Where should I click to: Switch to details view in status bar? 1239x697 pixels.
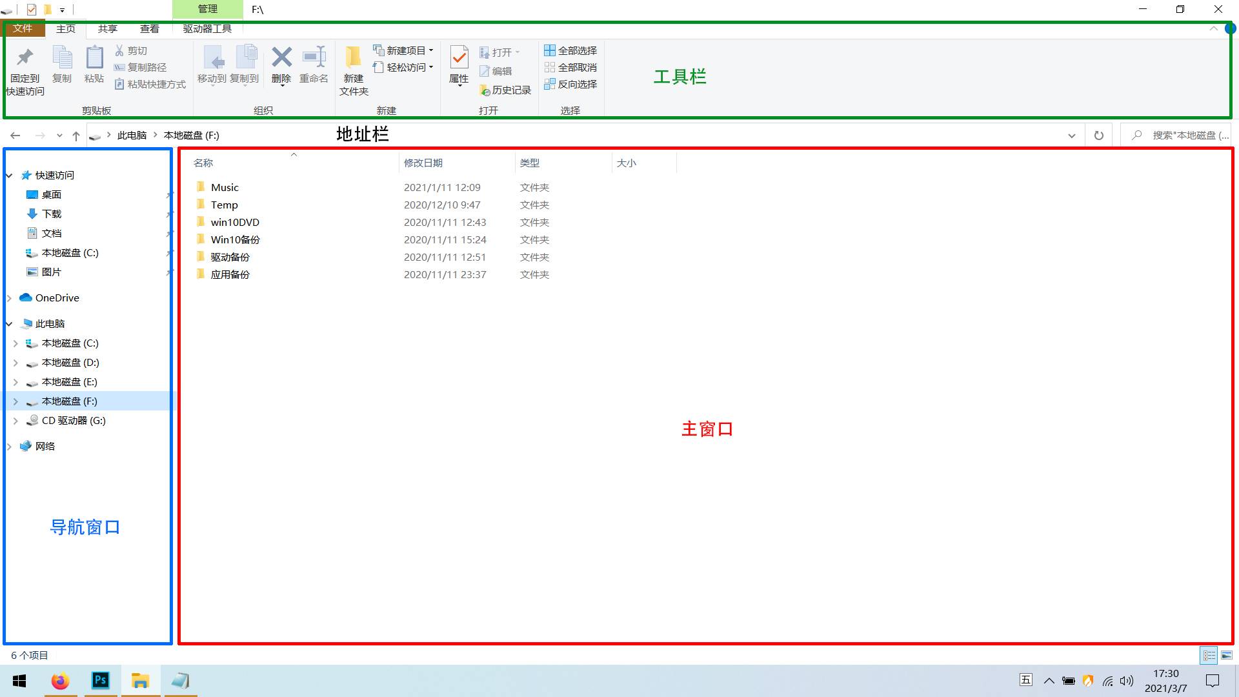coord(1207,654)
